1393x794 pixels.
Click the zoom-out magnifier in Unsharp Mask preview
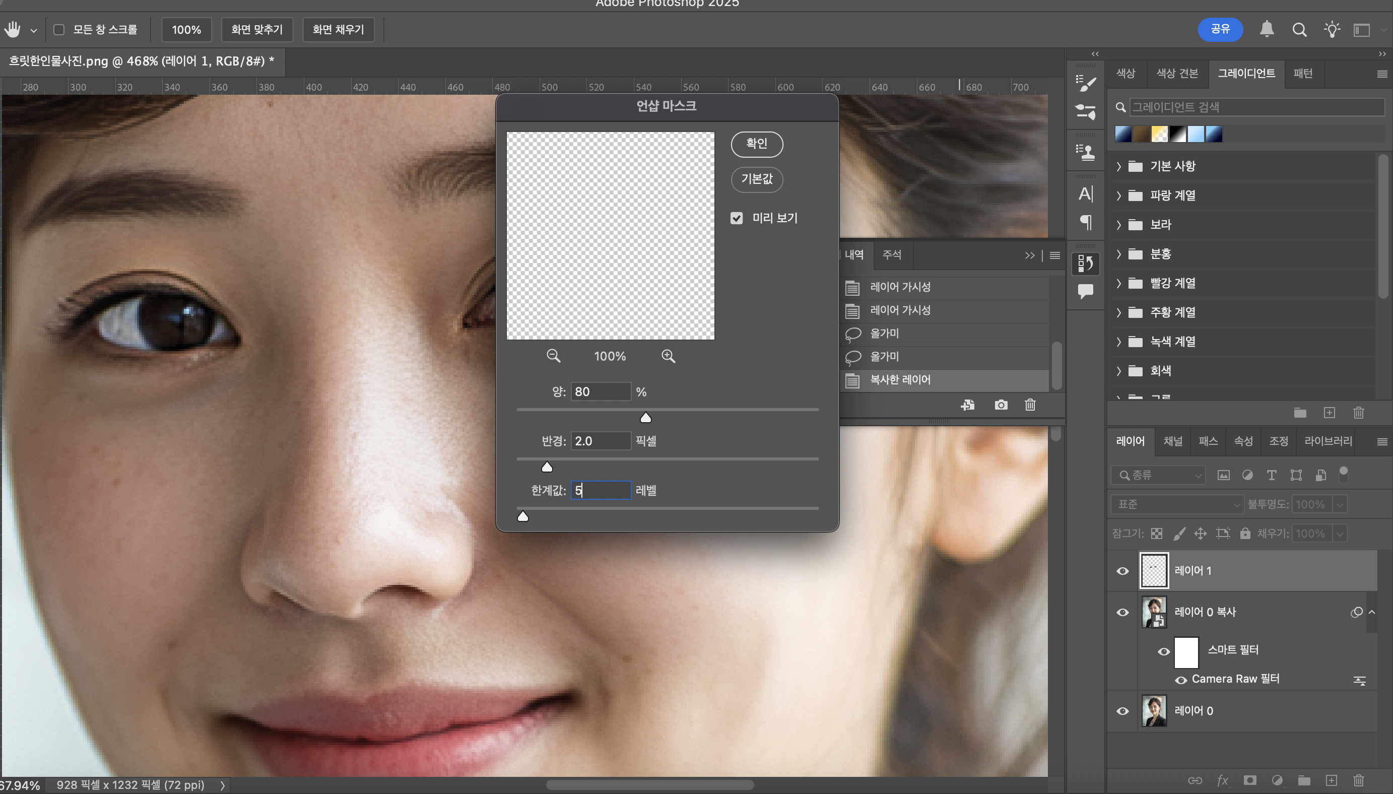coord(553,356)
